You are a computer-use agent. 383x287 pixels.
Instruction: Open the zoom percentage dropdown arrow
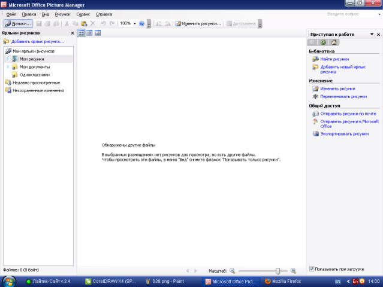tap(135, 24)
